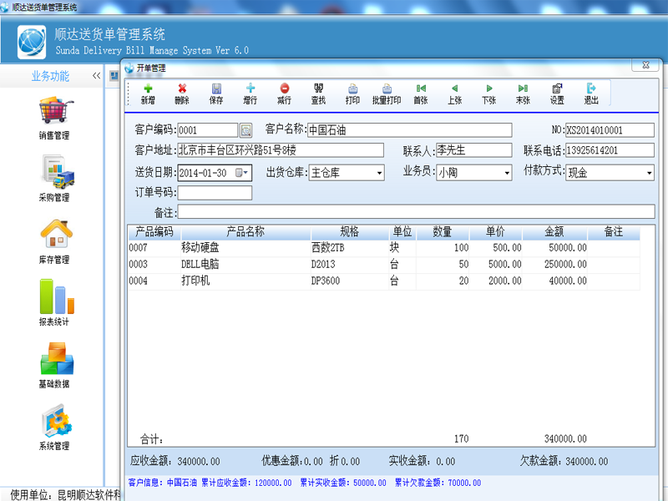This screenshot has width=668, height=501.
Task: Expand the 出货仓库 warehouse dropdown
Action: point(379,173)
